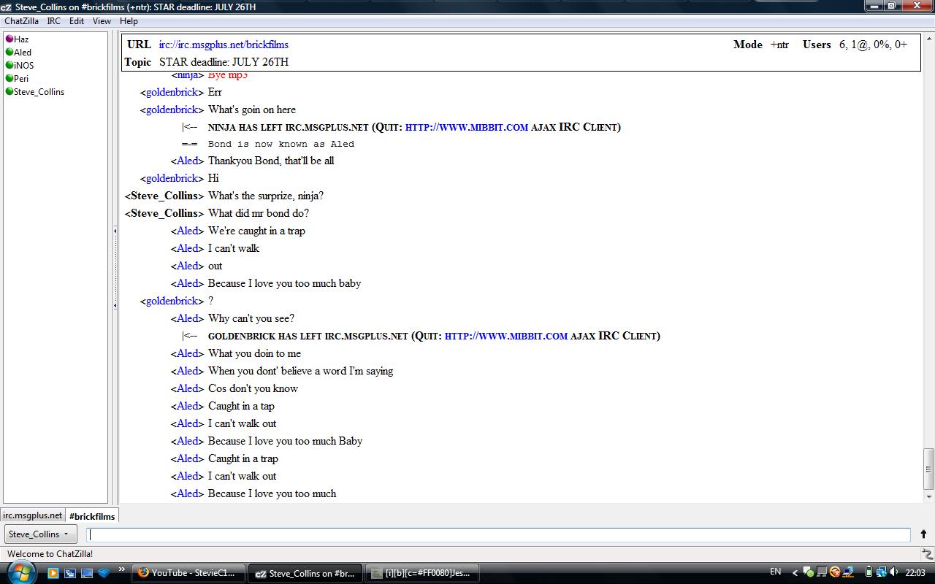Viewport: 935px width, 584px height.
Task: Click the topic text "STAR deadline: JULY 26TH"
Action: 224,62
